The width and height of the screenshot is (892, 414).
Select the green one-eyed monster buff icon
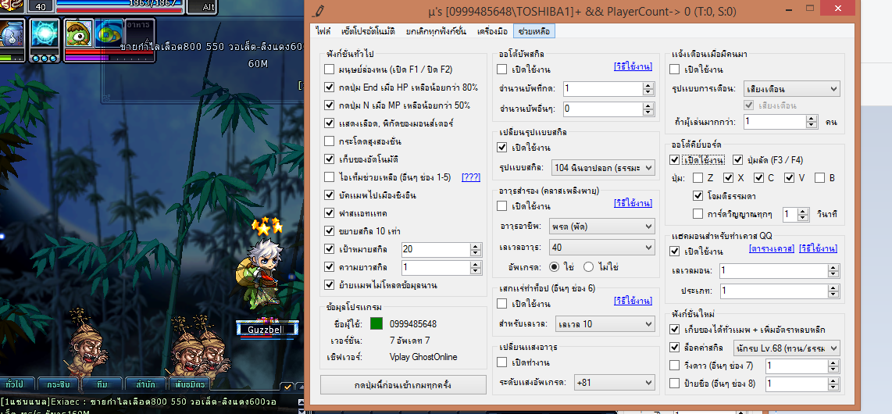coord(78,33)
